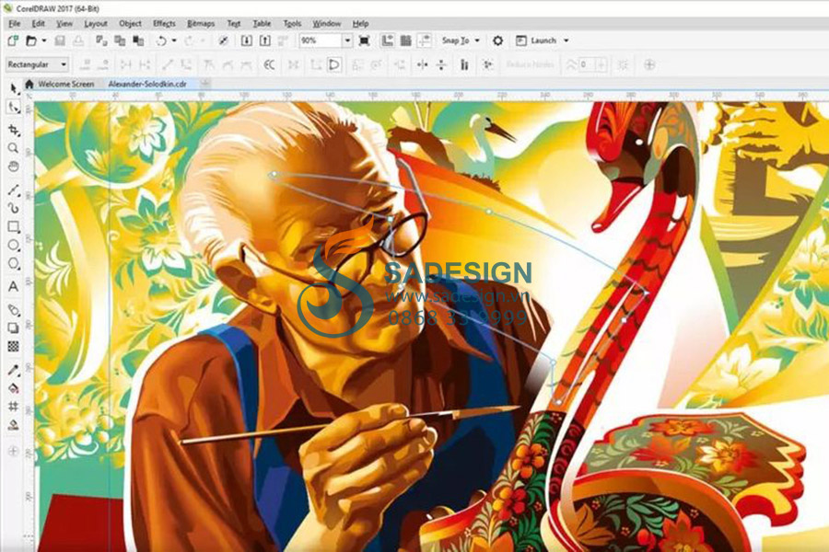Choose the Rectangle tool
The image size is (829, 552).
(x=14, y=227)
